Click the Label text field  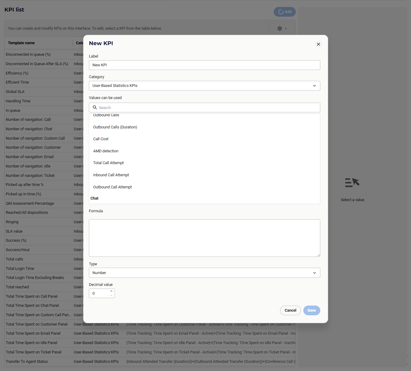pyautogui.click(x=204, y=65)
